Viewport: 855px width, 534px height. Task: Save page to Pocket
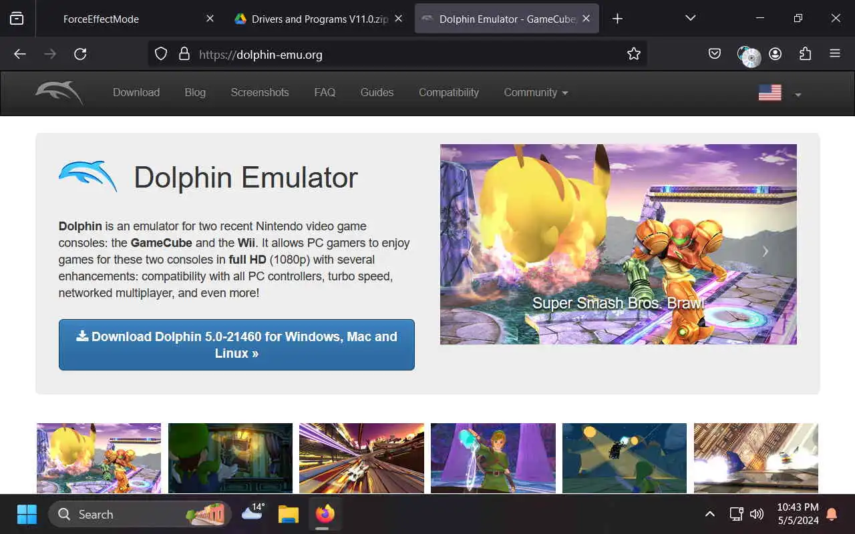715,54
